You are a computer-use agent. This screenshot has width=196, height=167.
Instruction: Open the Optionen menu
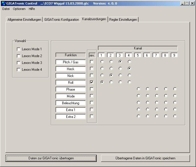(19, 9)
